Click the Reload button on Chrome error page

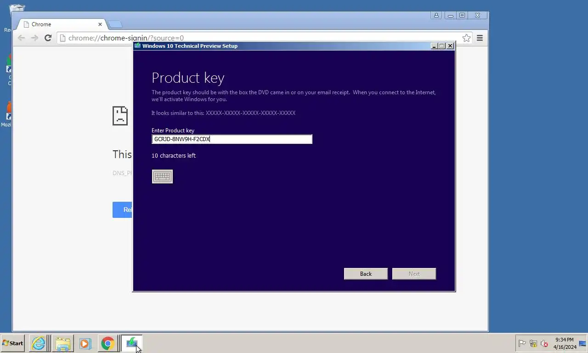click(122, 210)
